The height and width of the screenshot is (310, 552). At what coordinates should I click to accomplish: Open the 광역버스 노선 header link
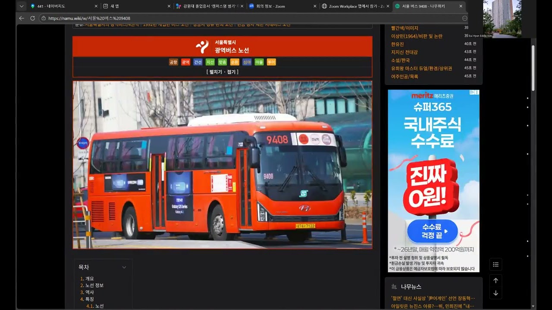[232, 50]
